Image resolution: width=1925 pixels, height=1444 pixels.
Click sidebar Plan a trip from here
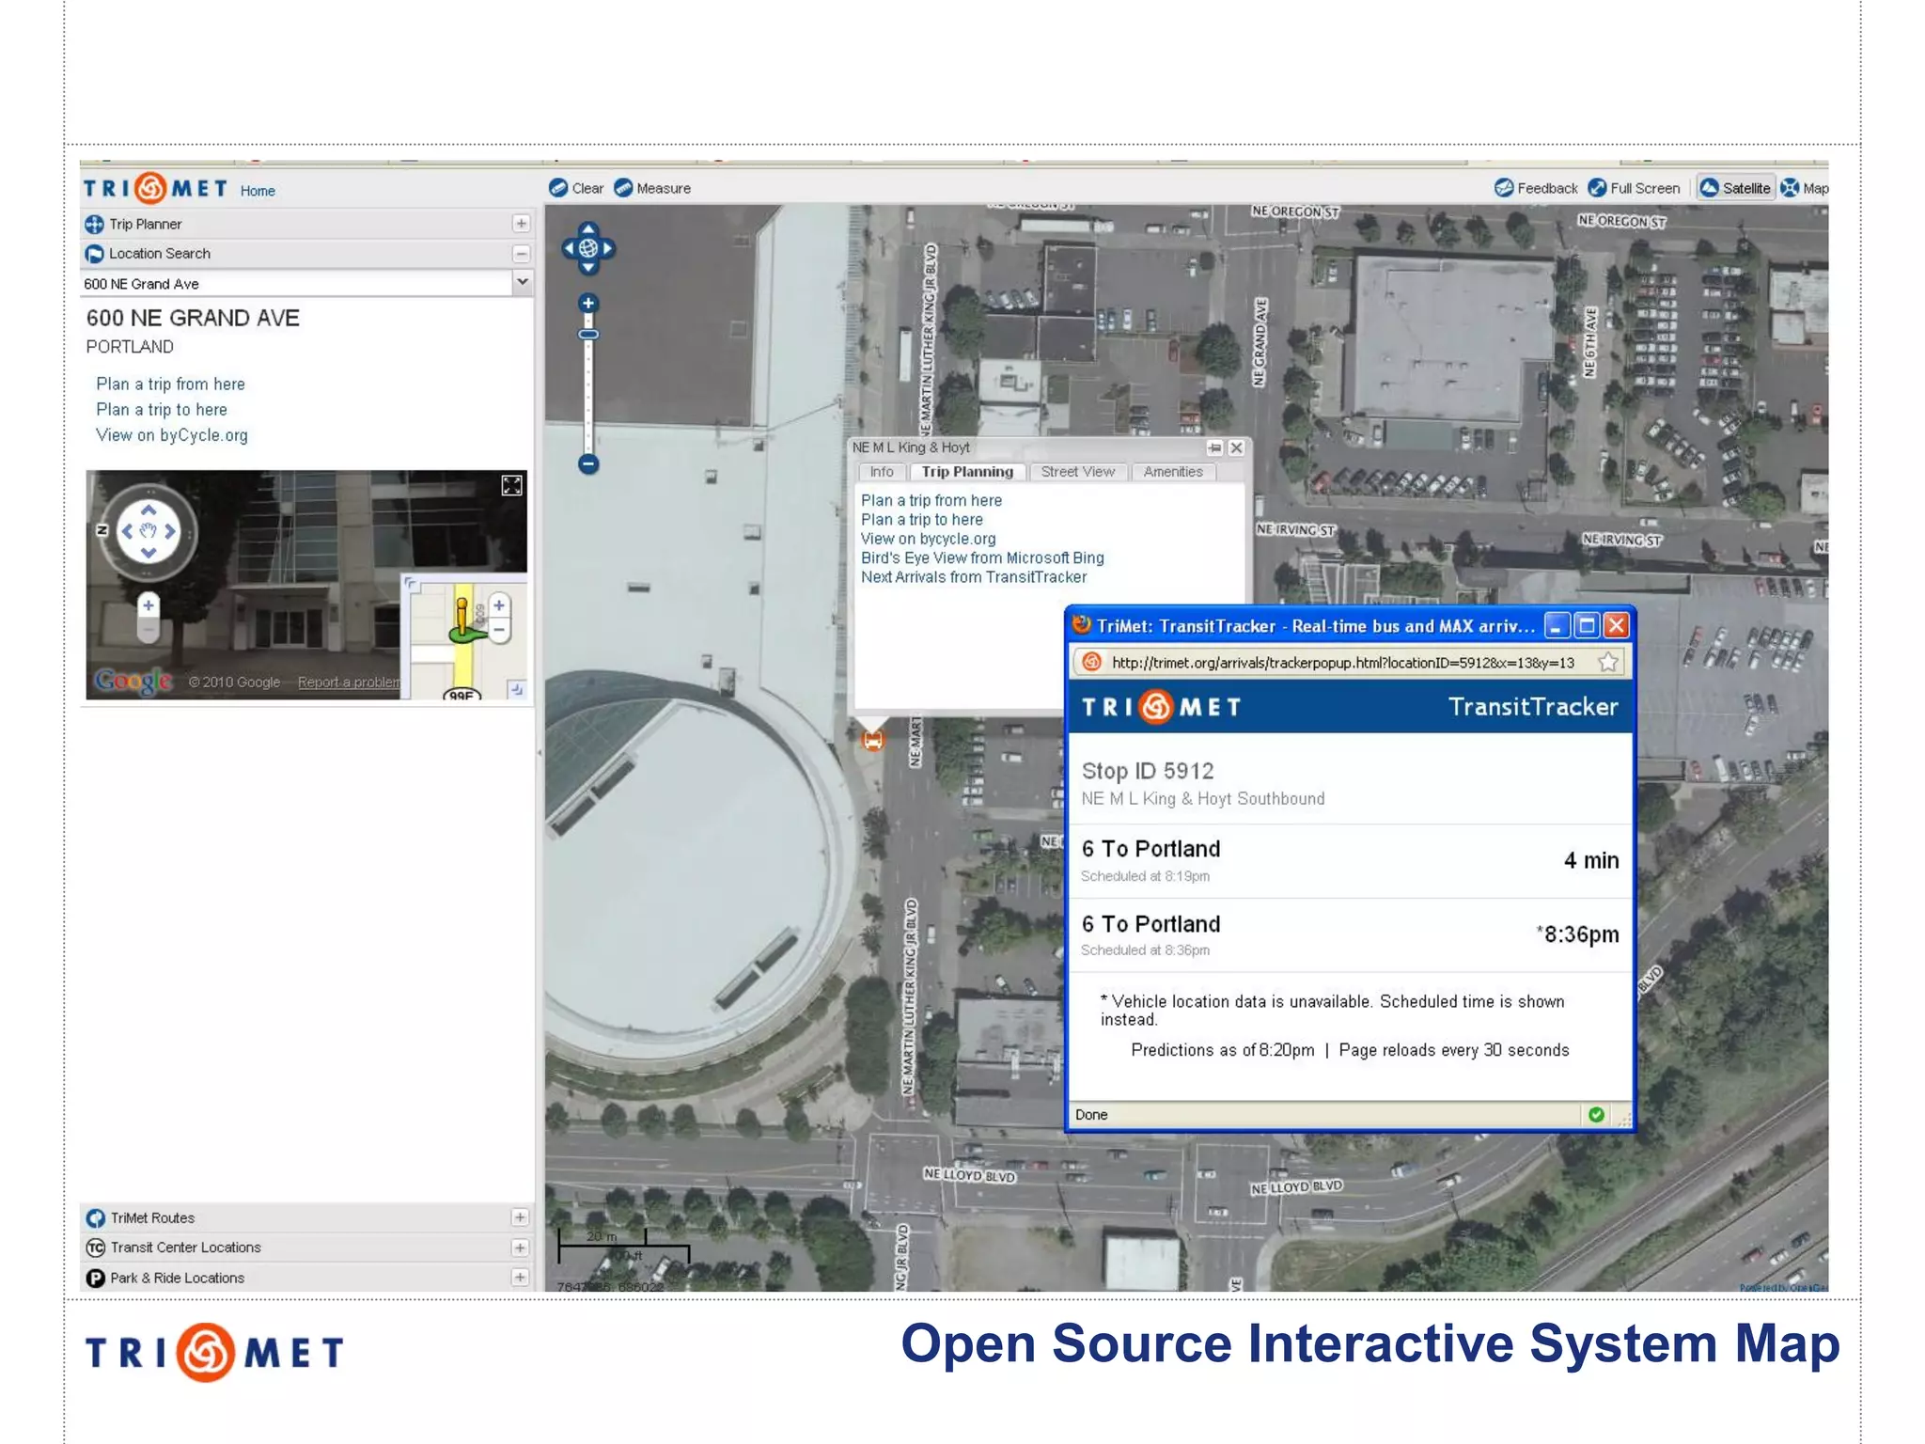pos(170,384)
